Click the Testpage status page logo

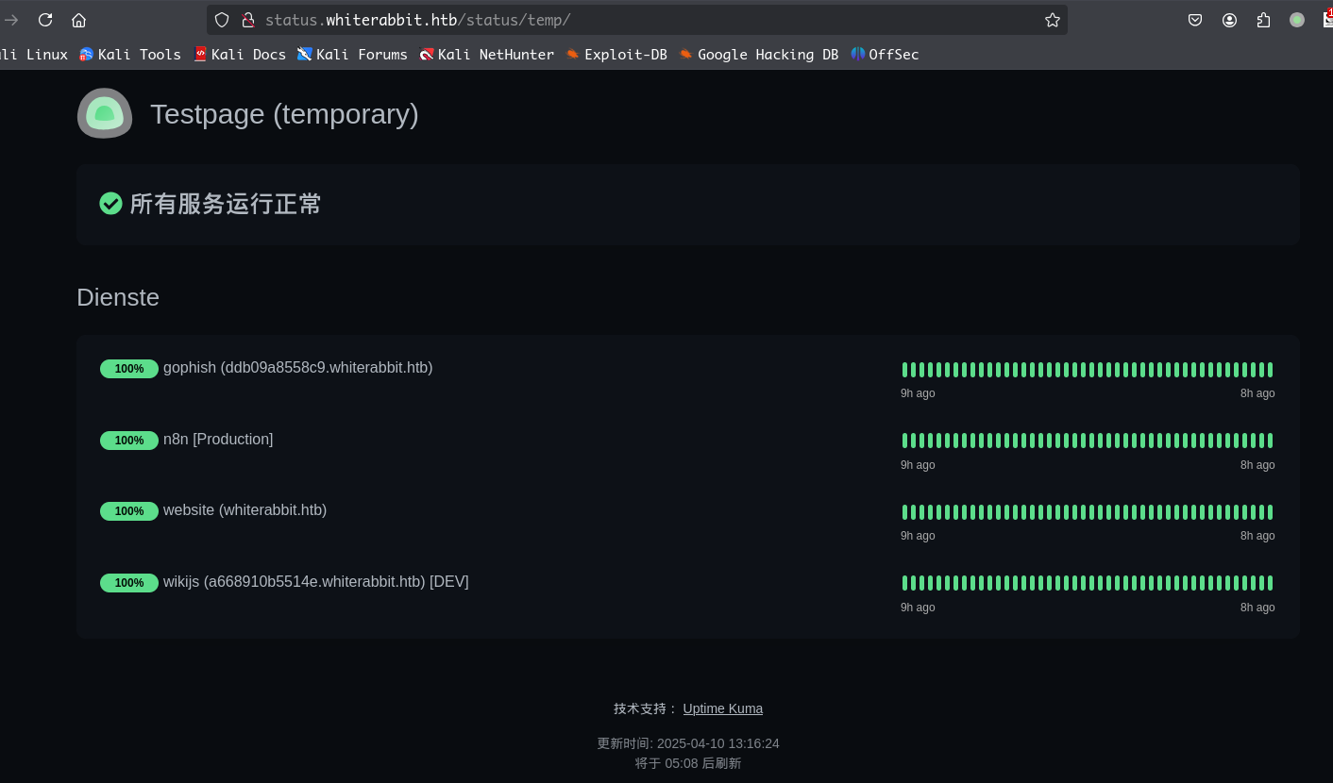click(105, 113)
